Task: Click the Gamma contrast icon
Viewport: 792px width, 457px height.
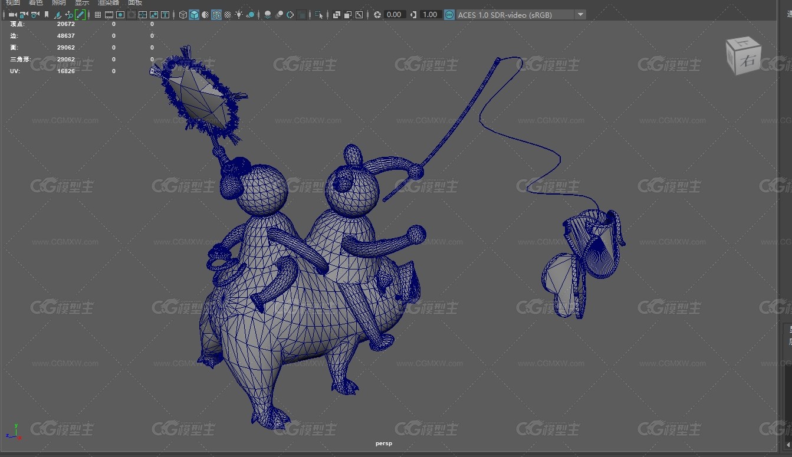Action: (413, 15)
